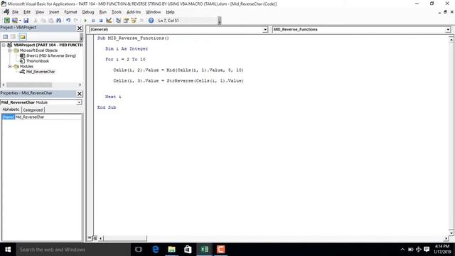Click the (Name) property value field
This screenshot has width=455, height=256.
click(48, 117)
